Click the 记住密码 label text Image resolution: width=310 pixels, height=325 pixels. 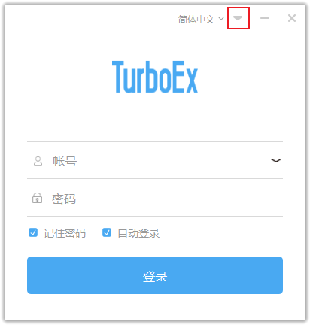(65, 233)
